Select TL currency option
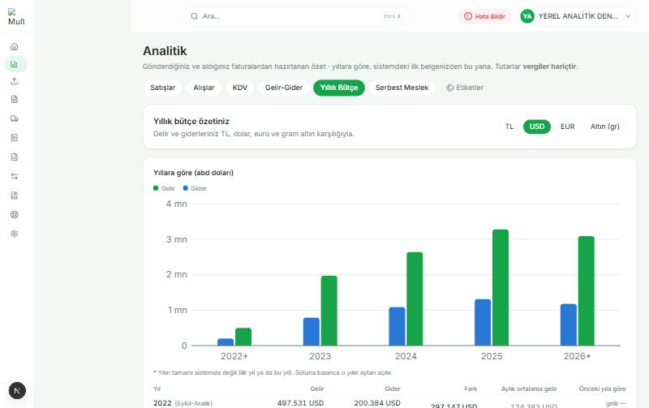This screenshot has width=649, height=408. coord(509,127)
